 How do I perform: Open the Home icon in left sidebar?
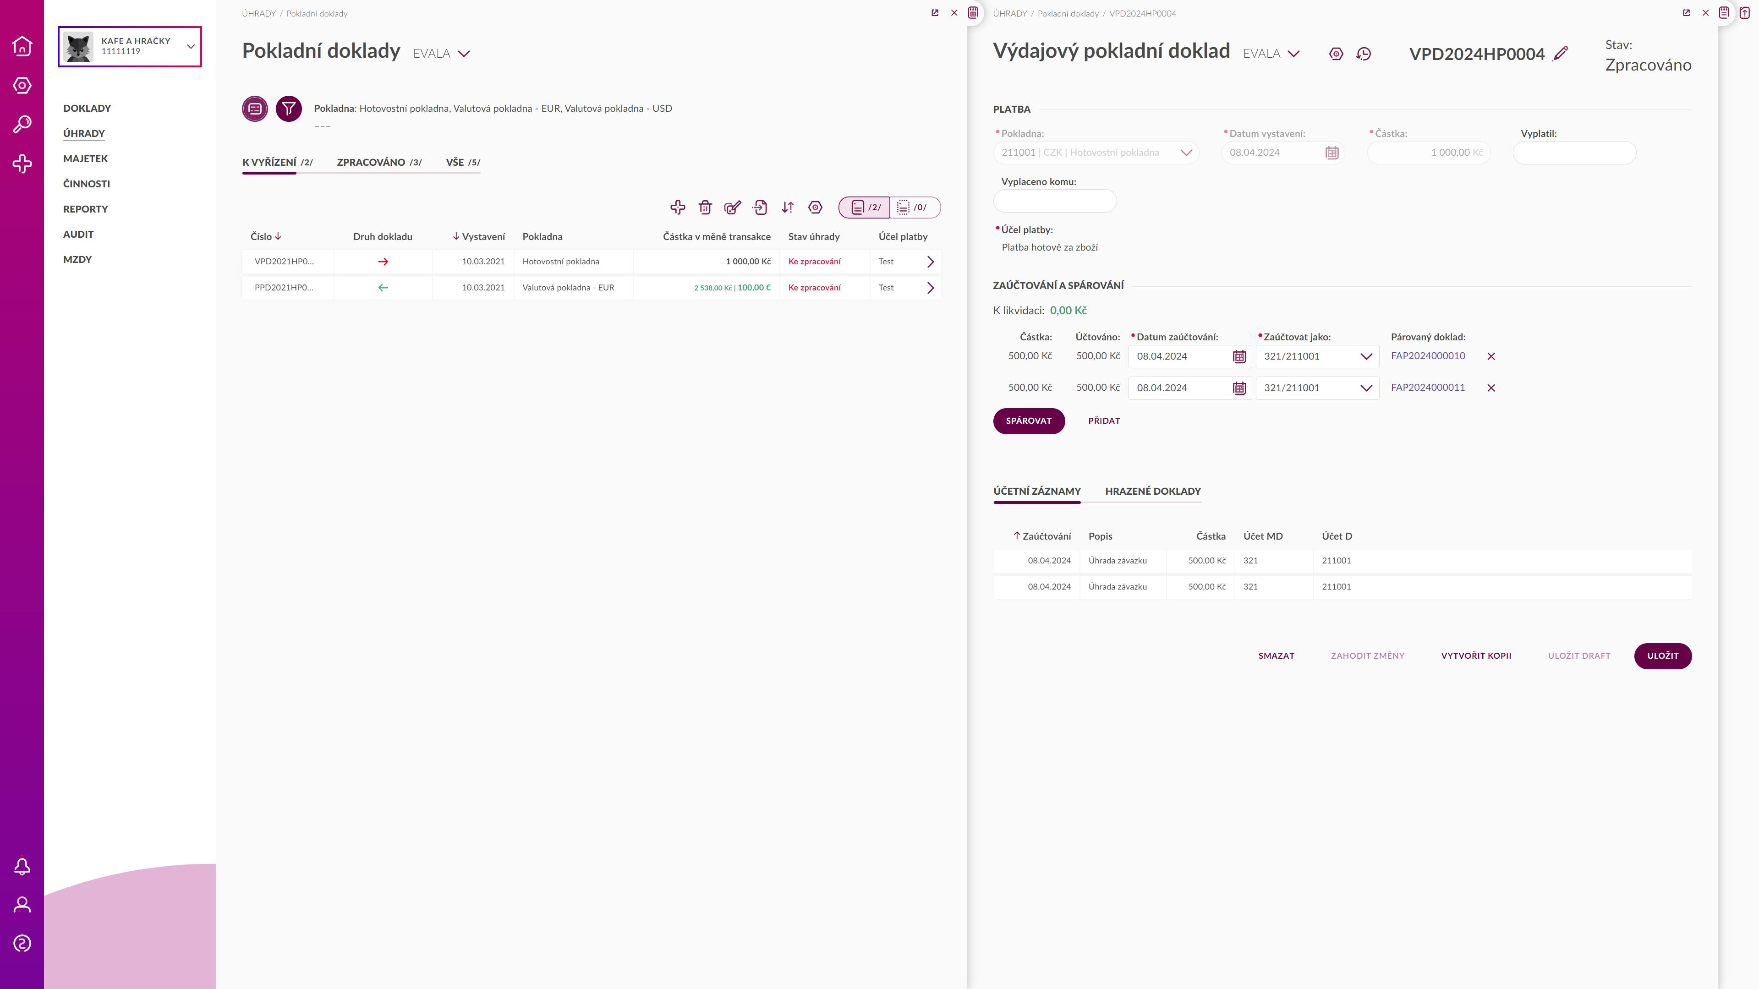click(x=22, y=46)
